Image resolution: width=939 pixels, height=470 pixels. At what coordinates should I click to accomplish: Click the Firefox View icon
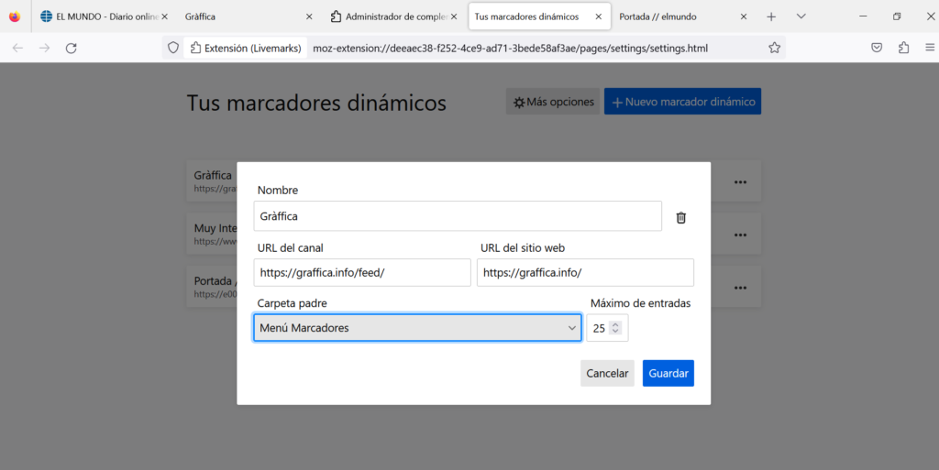click(15, 16)
